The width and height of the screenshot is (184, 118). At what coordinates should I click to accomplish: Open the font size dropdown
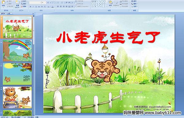click(44, 2)
